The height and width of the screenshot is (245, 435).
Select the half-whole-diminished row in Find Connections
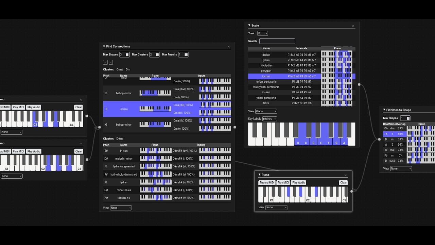coord(167,175)
